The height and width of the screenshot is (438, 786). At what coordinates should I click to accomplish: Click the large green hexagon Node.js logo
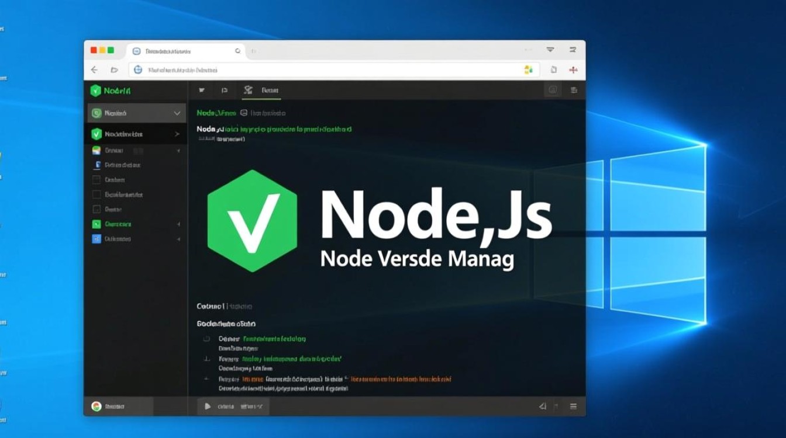point(253,221)
